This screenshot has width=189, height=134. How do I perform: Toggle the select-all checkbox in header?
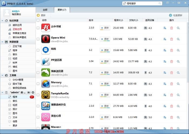pos(38,20)
